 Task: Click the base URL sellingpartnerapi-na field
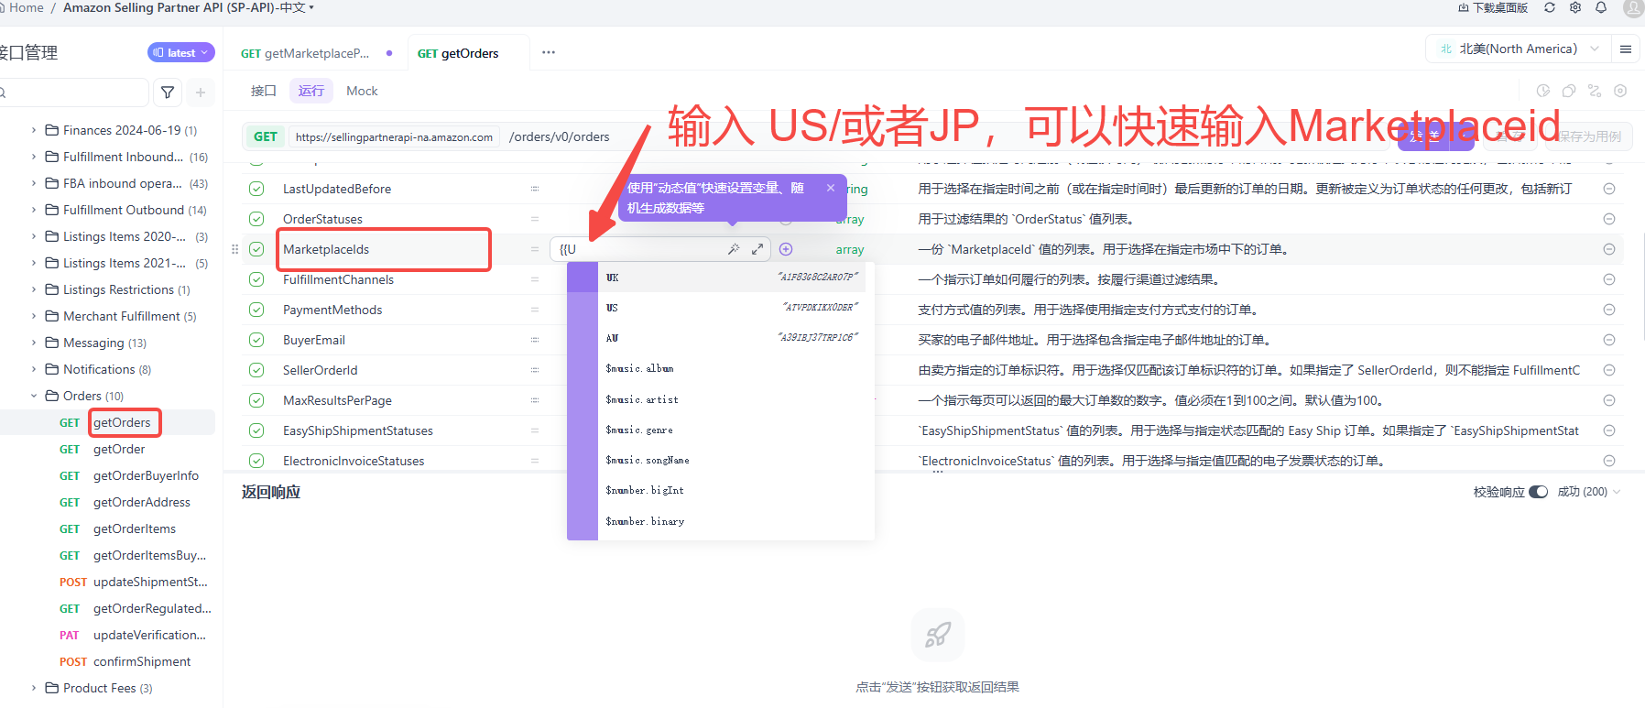click(394, 136)
